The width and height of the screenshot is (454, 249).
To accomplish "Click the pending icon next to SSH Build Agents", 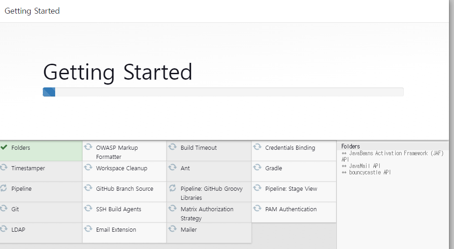I will pos(88,208).
